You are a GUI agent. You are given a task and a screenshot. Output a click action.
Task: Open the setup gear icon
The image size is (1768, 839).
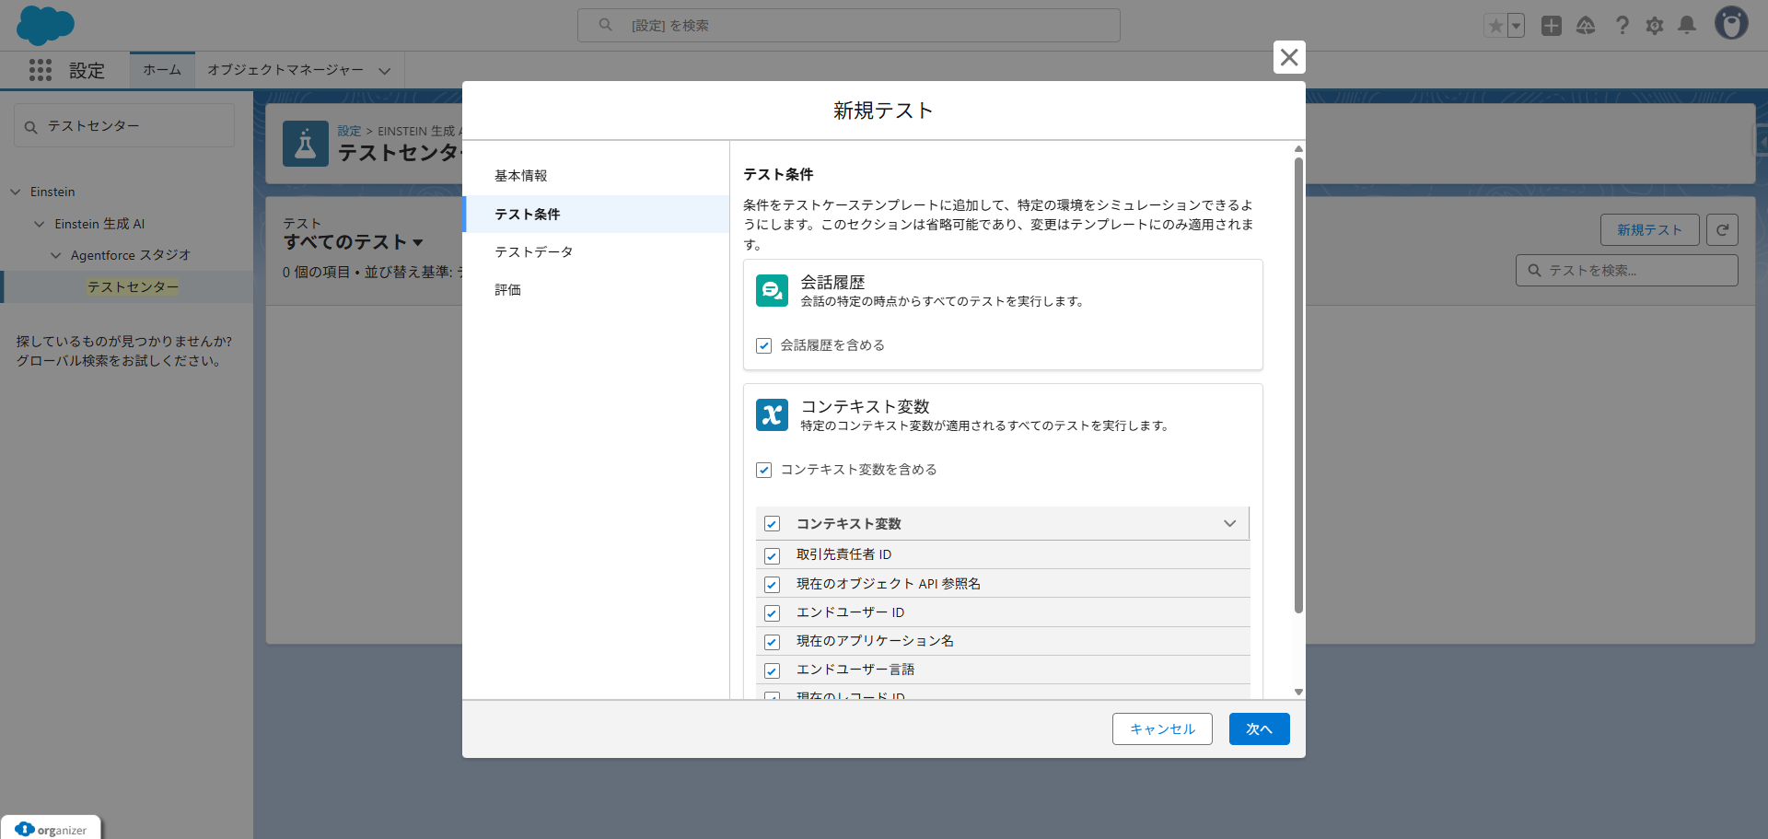click(1655, 26)
